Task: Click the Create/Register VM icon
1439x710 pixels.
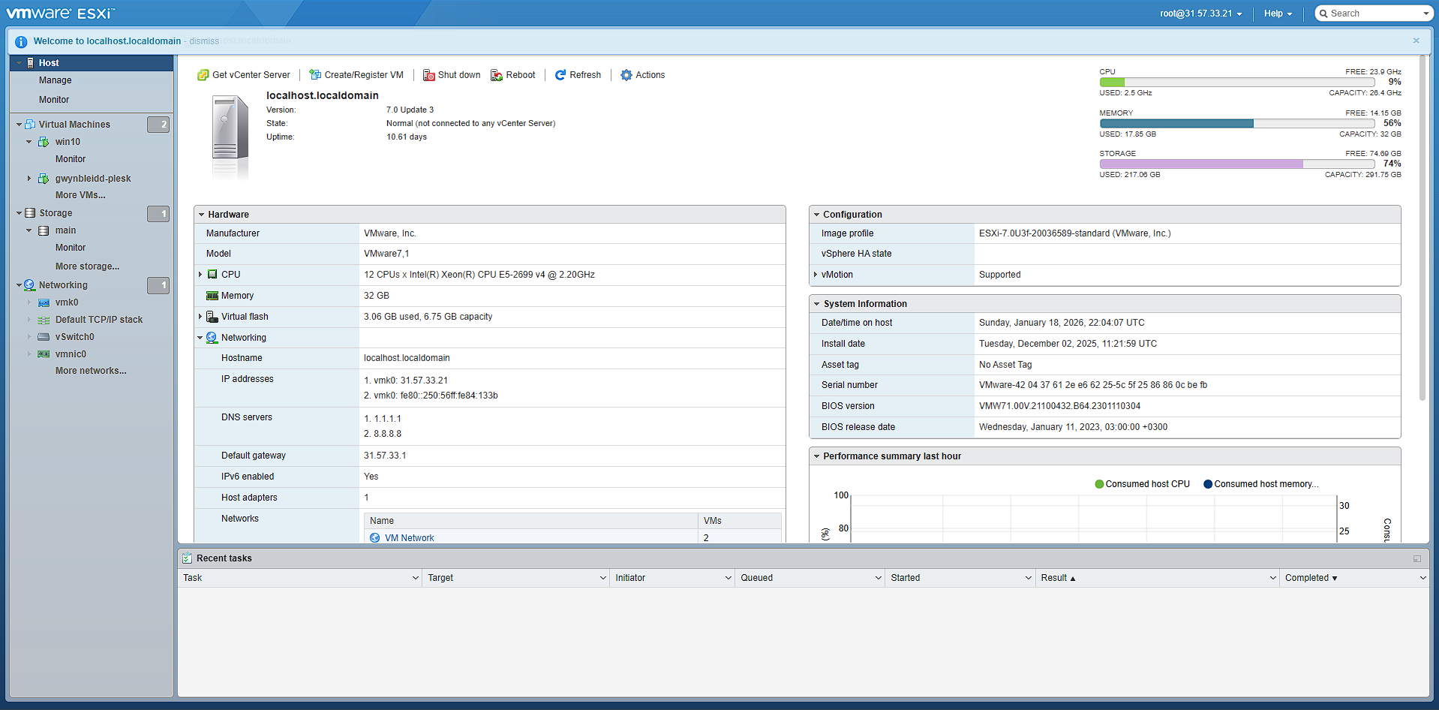Action: click(315, 75)
